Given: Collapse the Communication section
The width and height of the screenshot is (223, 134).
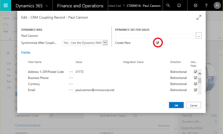Looking at the screenshot, I should [28, 125].
